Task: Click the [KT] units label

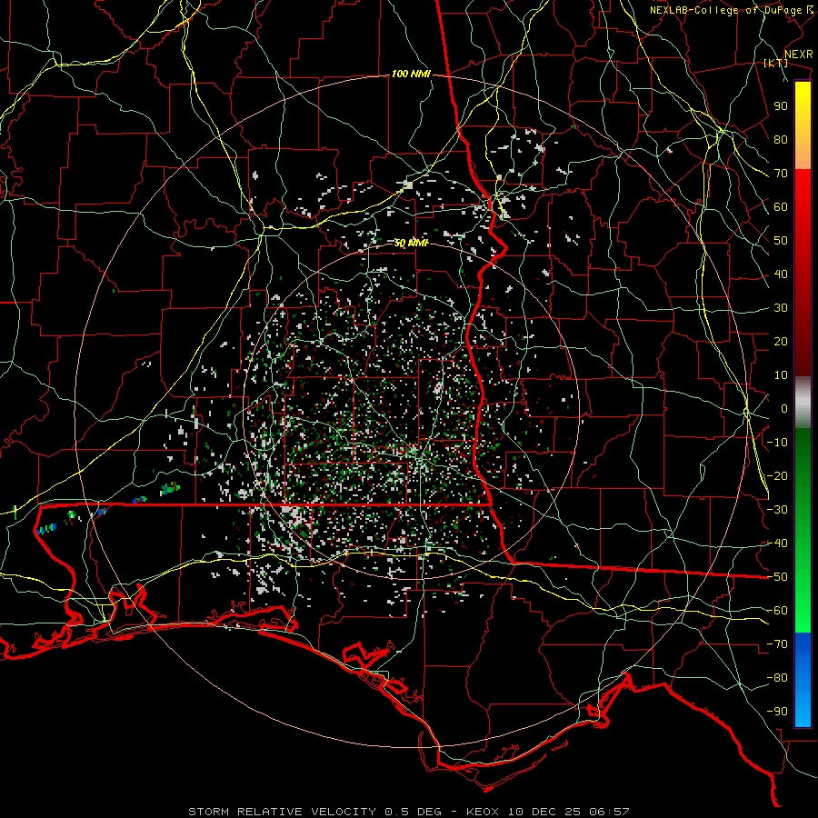Action: (776, 63)
